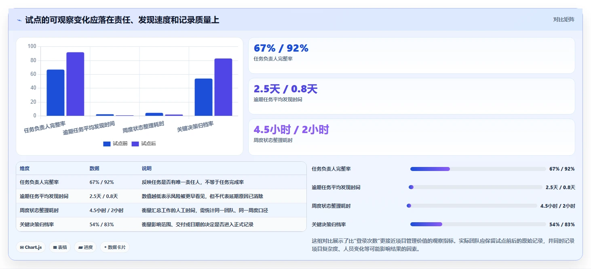The image size is (591, 269).
Task: Click the 逾期任务平均发现时间 progress bar
Action: (475, 187)
